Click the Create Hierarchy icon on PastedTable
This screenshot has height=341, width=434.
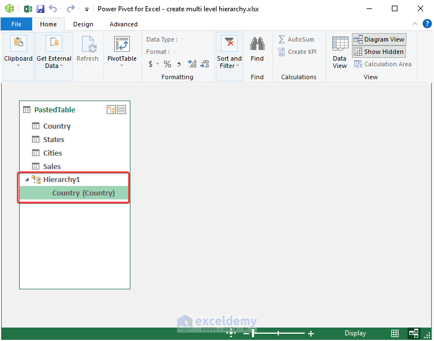pyautogui.click(x=111, y=110)
